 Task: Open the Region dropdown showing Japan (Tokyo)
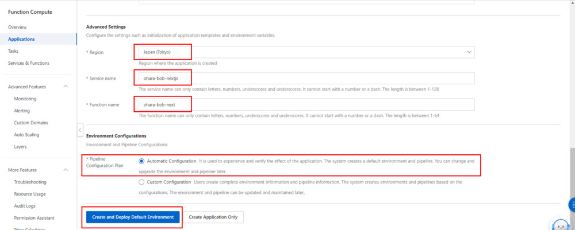306,52
